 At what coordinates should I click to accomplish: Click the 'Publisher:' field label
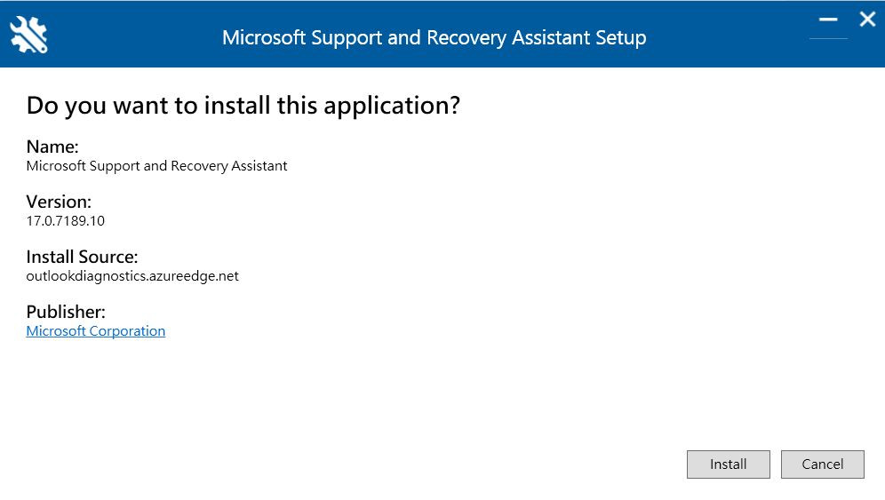tap(66, 312)
